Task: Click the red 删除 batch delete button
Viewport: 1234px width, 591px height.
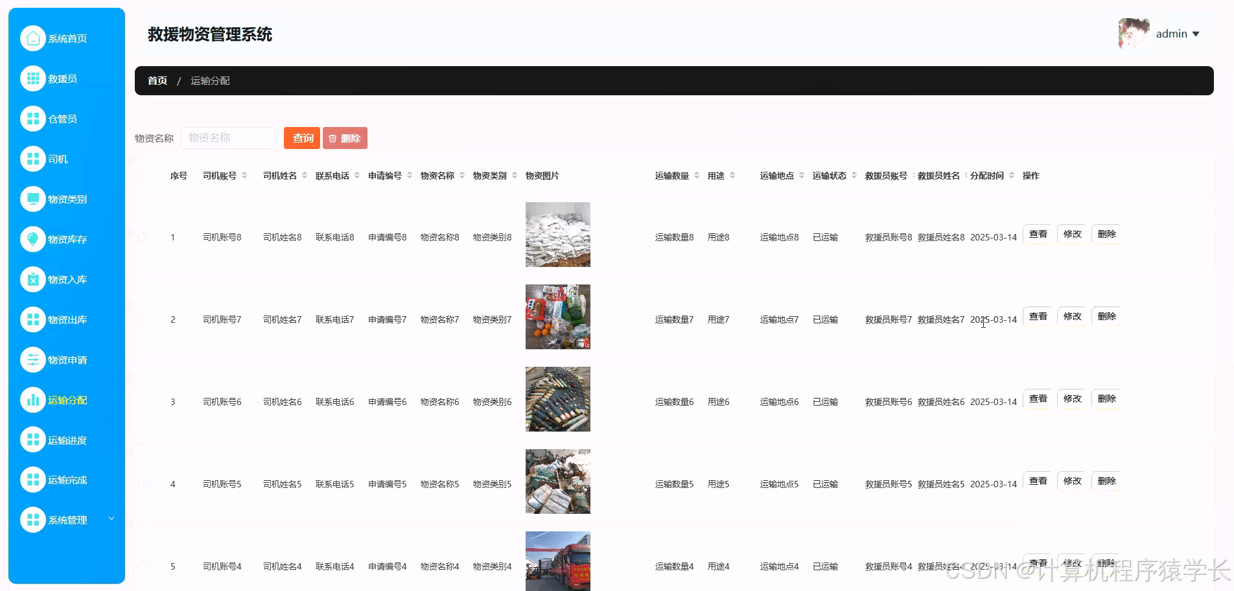Action: [345, 138]
